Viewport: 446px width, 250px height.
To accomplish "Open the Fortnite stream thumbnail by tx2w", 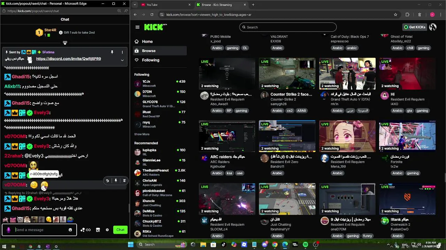I will pos(407,136).
